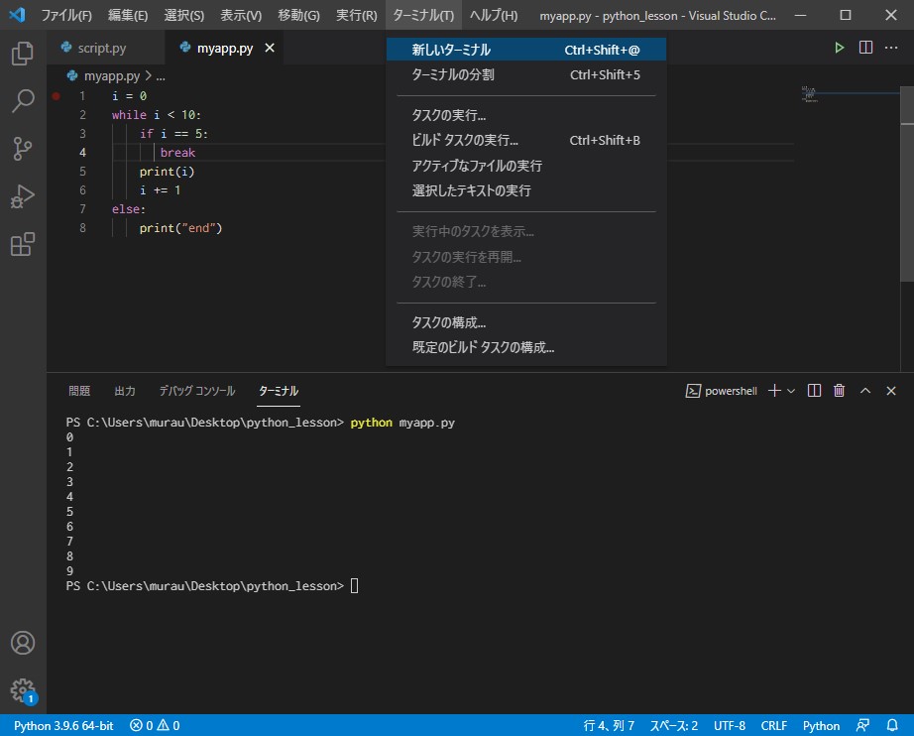Open the ヘルプ(H) menu
Screen dimensions: 914x736
click(493, 15)
